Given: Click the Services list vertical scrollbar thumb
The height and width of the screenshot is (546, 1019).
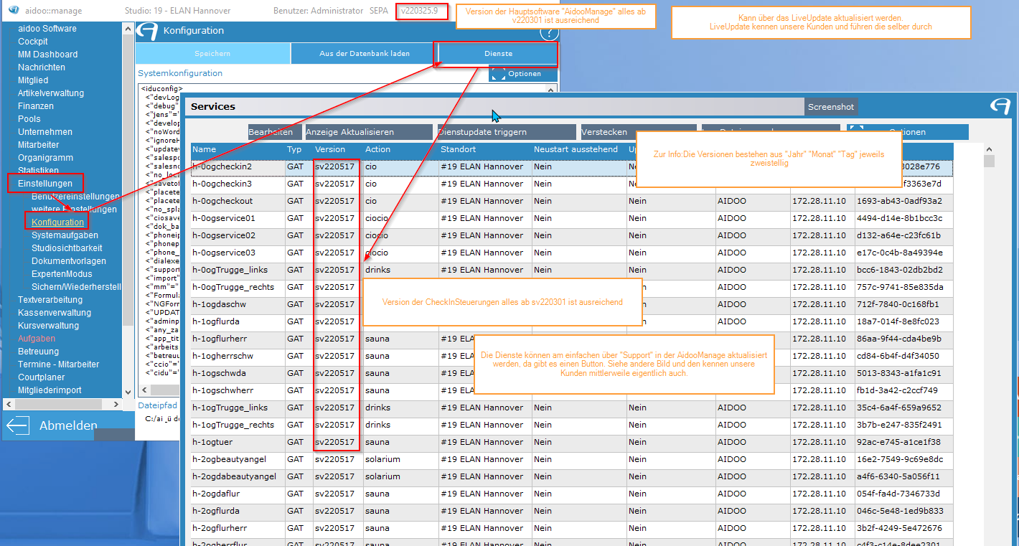Looking at the screenshot, I should tap(989, 161).
